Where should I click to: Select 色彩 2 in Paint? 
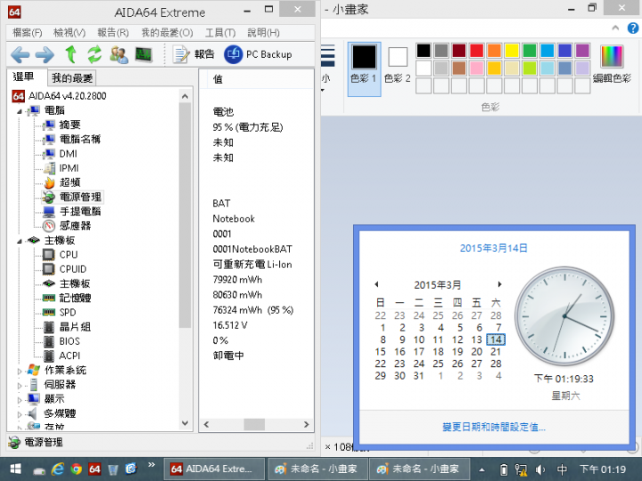tap(397, 65)
